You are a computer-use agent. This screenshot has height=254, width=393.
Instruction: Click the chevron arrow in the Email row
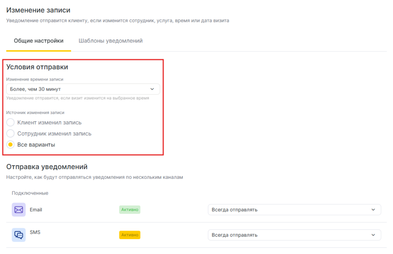(373, 210)
